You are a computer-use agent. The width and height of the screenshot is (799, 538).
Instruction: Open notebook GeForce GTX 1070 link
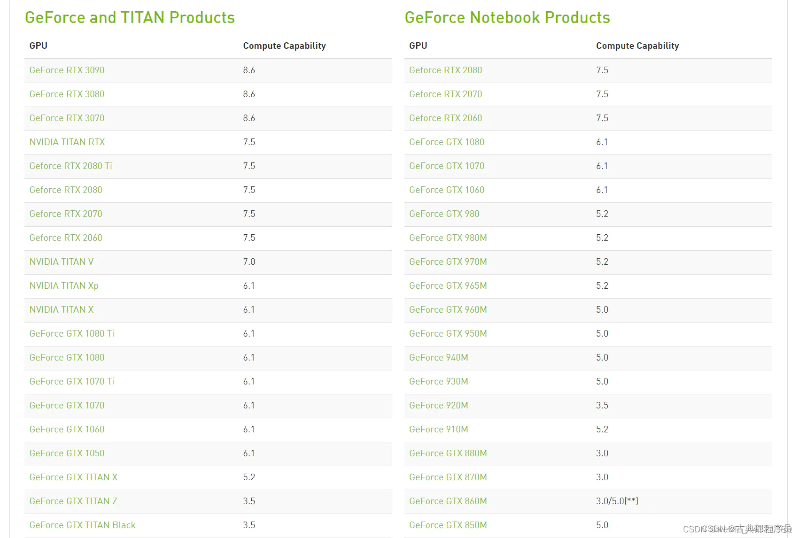coord(447,166)
